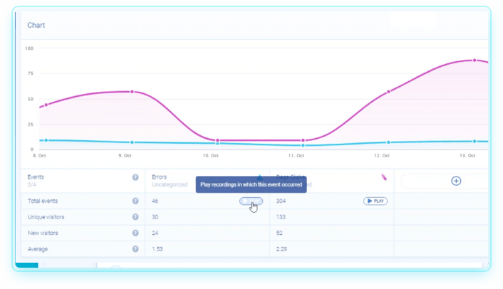Click the New visitors row label
503x289 pixels.
[43, 233]
